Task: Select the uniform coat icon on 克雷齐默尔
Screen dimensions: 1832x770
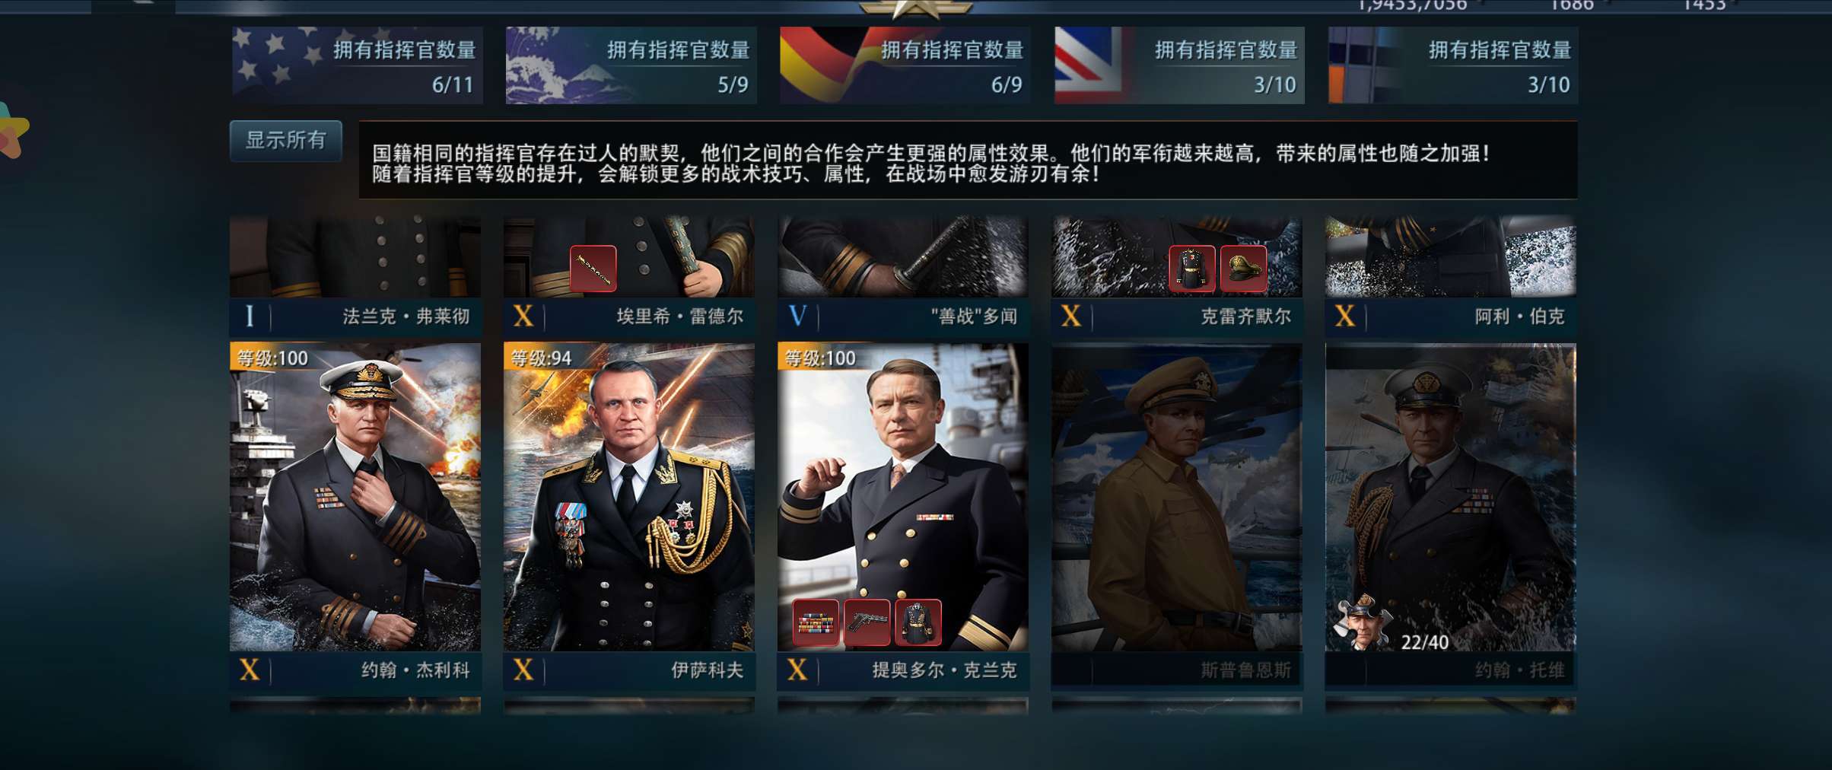Action: [x=1191, y=269]
